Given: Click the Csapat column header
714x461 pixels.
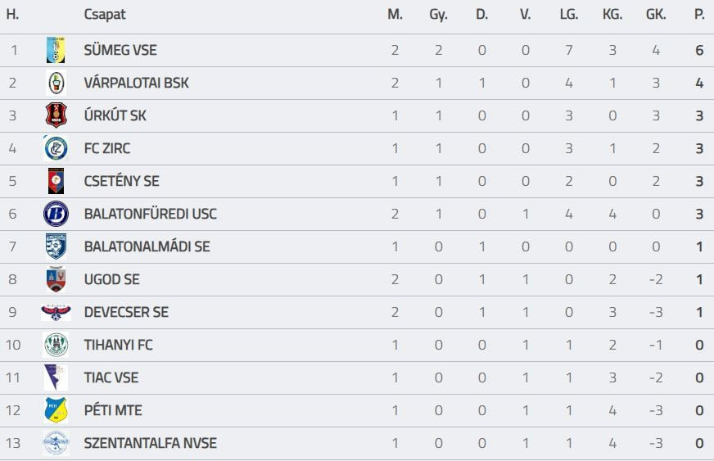Looking at the screenshot, I should (105, 15).
